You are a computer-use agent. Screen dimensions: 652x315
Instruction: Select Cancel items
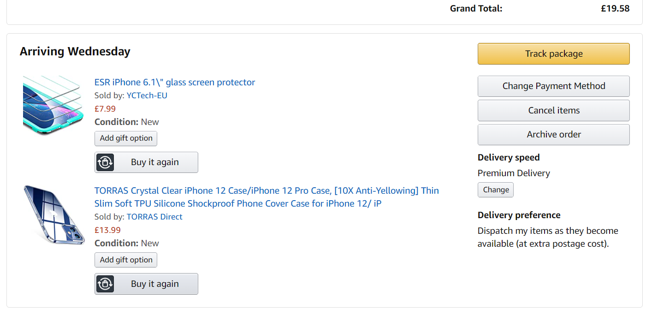(554, 111)
